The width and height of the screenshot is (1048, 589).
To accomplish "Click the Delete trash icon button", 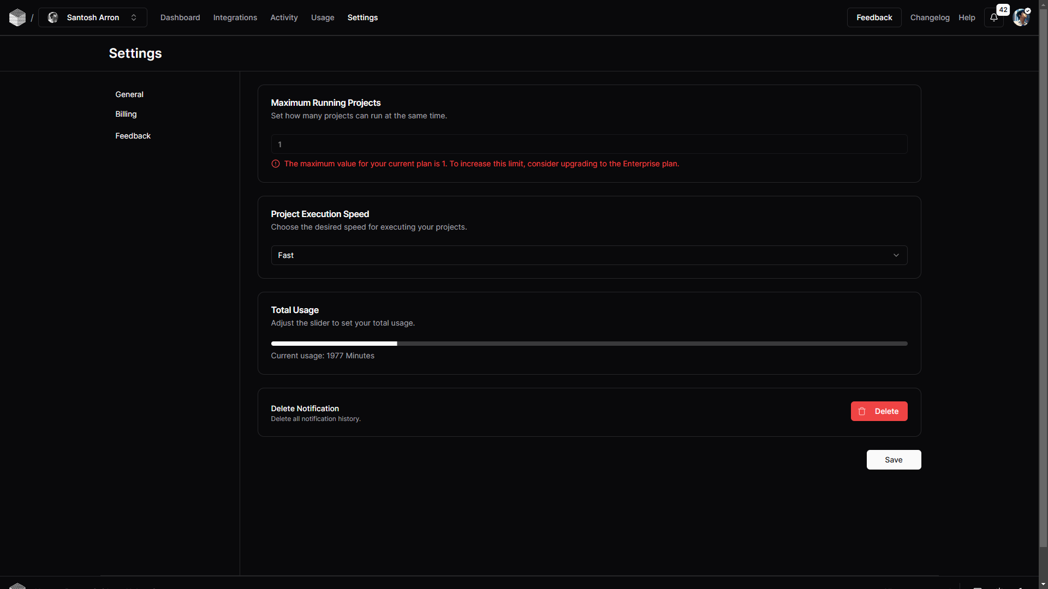I will click(861, 411).
